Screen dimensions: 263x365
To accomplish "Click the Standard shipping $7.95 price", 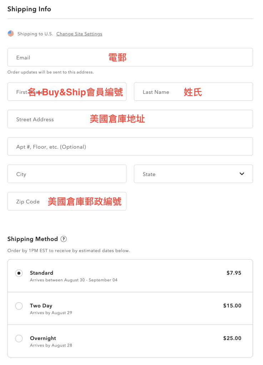I will pos(234,273).
